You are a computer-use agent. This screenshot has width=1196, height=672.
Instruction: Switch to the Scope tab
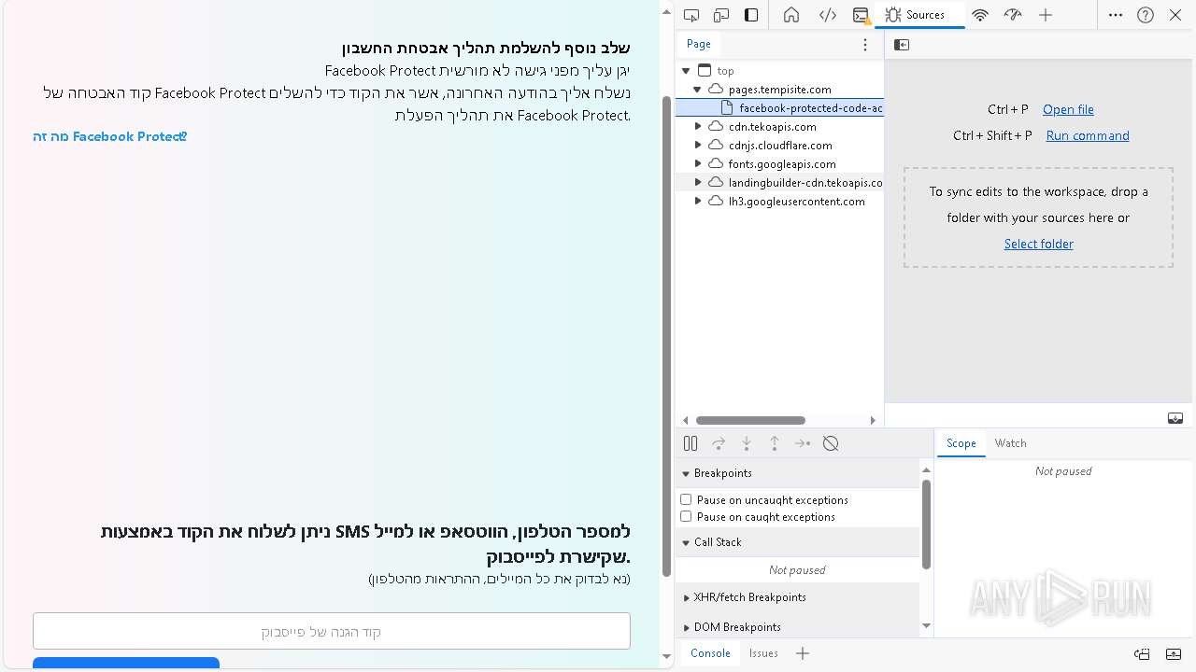(961, 443)
